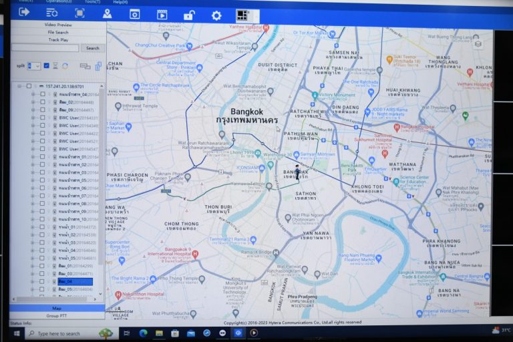Click the device icon of BWC User 20164331

[x=55, y=118]
